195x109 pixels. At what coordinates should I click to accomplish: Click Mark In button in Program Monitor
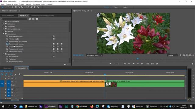point(115,64)
